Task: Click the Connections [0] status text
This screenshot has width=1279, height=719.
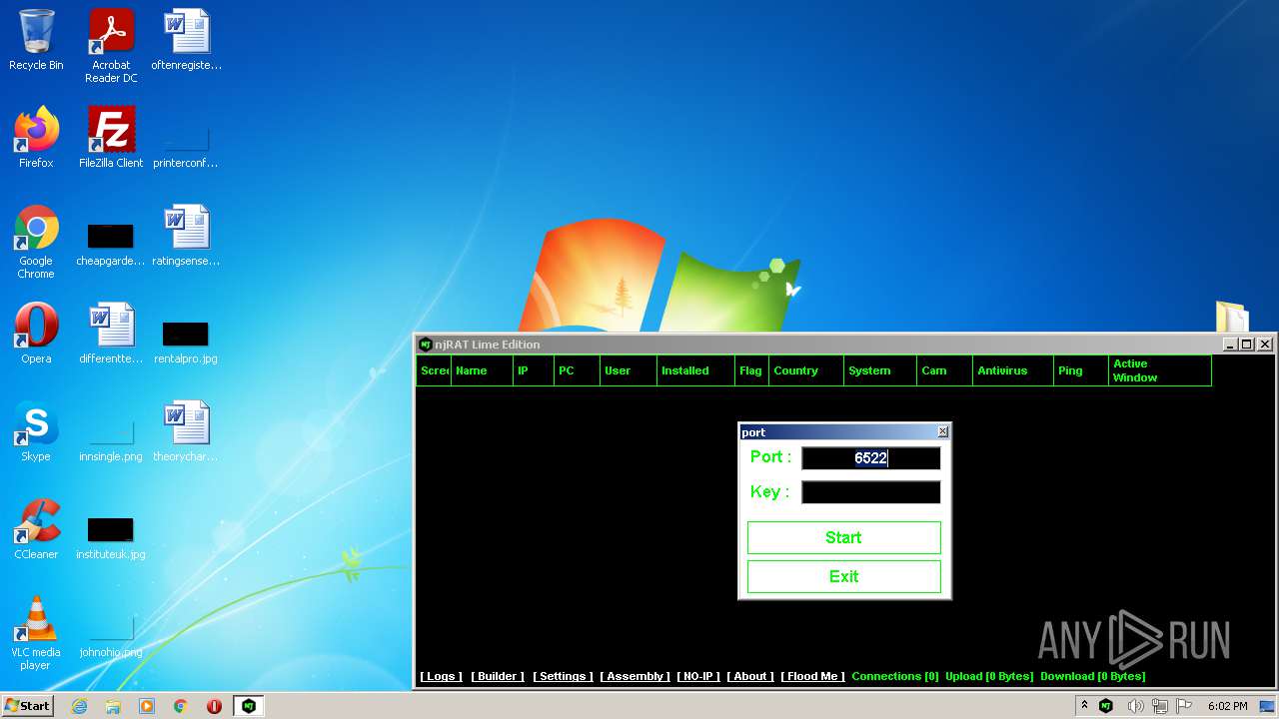Action: (x=895, y=676)
